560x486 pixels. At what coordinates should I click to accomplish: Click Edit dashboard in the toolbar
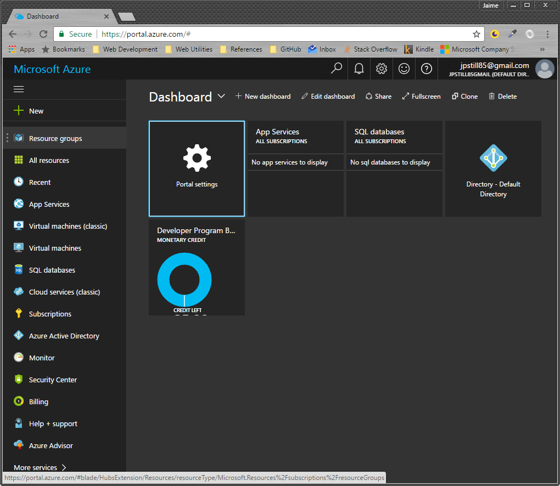click(x=328, y=97)
